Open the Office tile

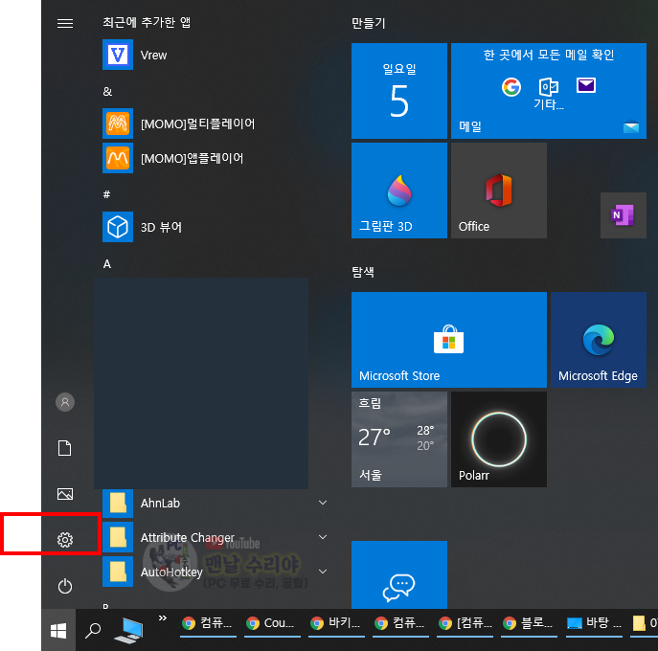coord(499,191)
